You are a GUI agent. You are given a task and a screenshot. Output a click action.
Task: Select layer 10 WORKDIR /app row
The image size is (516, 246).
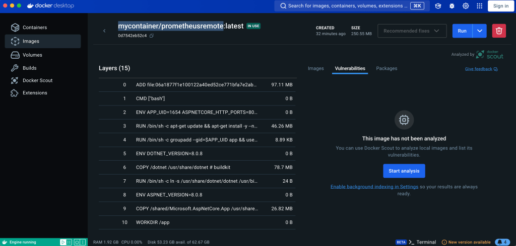tap(197, 223)
